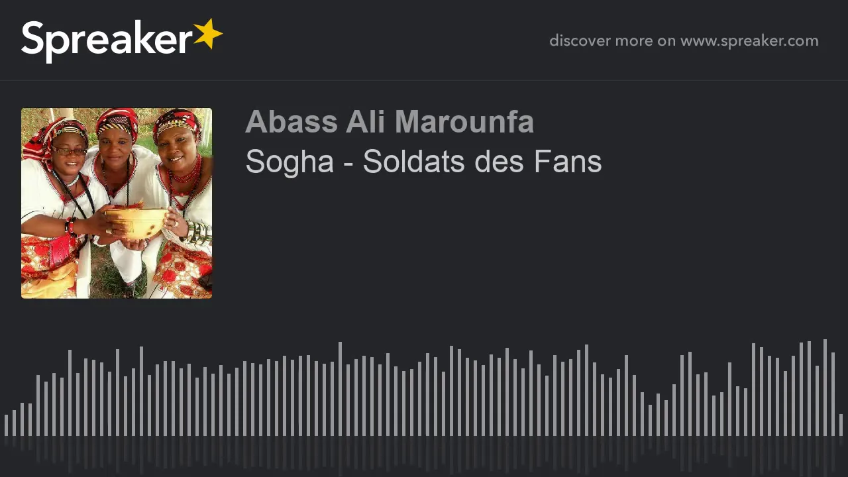This screenshot has width=848, height=477.
Task: Click the tallest waveform bar near center
Action: point(340,389)
